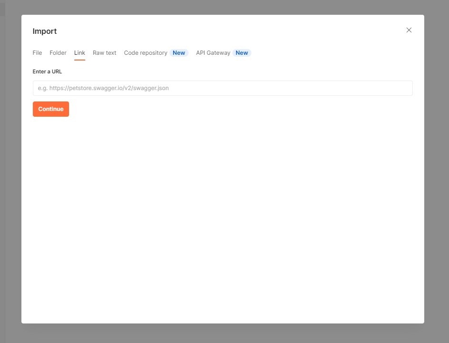Switch to the File tab
The width and height of the screenshot is (449, 343).
coord(37,53)
